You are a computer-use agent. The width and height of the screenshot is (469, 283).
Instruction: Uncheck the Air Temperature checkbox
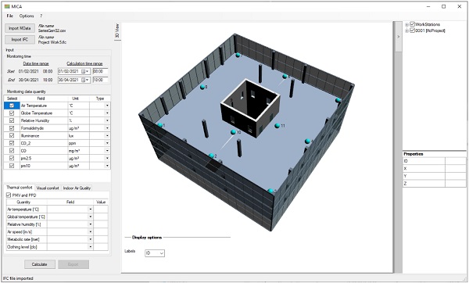(12, 106)
